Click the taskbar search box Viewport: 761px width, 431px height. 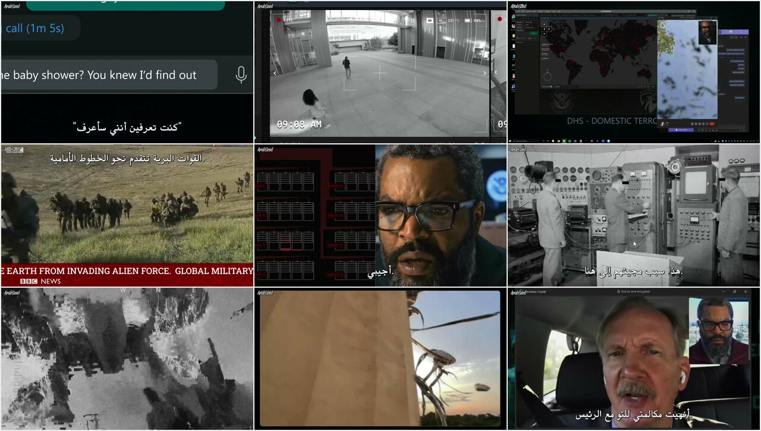(526, 141)
